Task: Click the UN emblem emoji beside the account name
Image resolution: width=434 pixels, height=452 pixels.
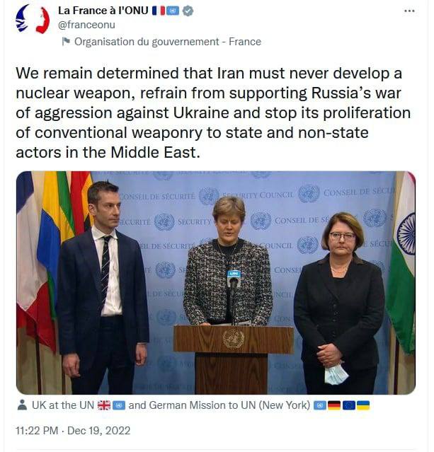Action: coord(173,11)
